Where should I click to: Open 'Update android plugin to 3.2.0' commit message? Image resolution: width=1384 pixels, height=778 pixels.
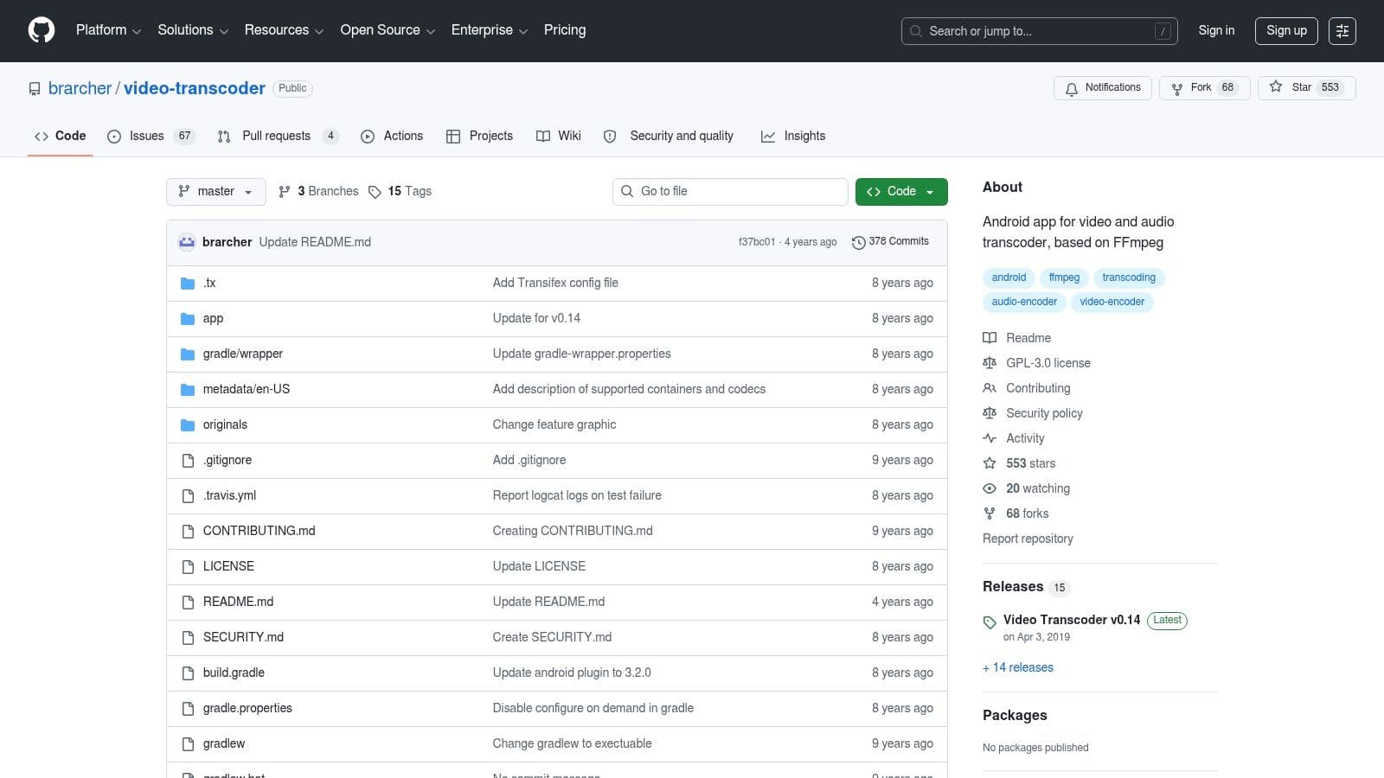click(572, 673)
